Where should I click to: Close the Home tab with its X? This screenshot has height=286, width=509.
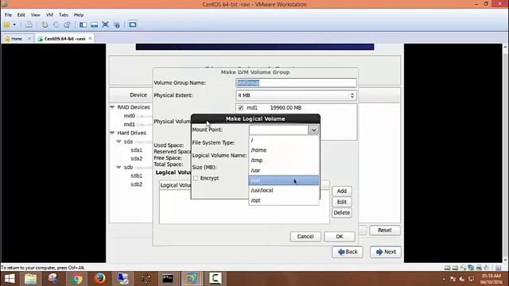tap(29, 39)
